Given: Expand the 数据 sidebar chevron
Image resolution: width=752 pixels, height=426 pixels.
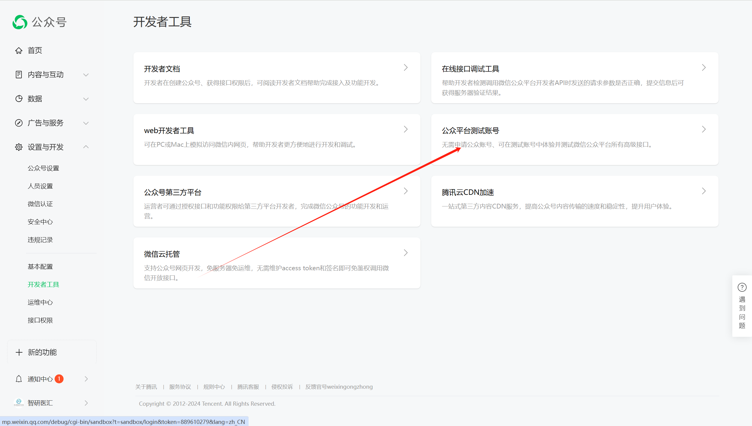Looking at the screenshot, I should point(86,99).
